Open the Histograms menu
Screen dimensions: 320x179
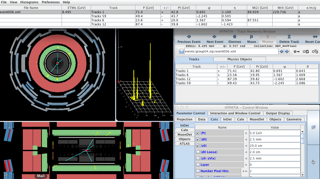tap(29, 2)
